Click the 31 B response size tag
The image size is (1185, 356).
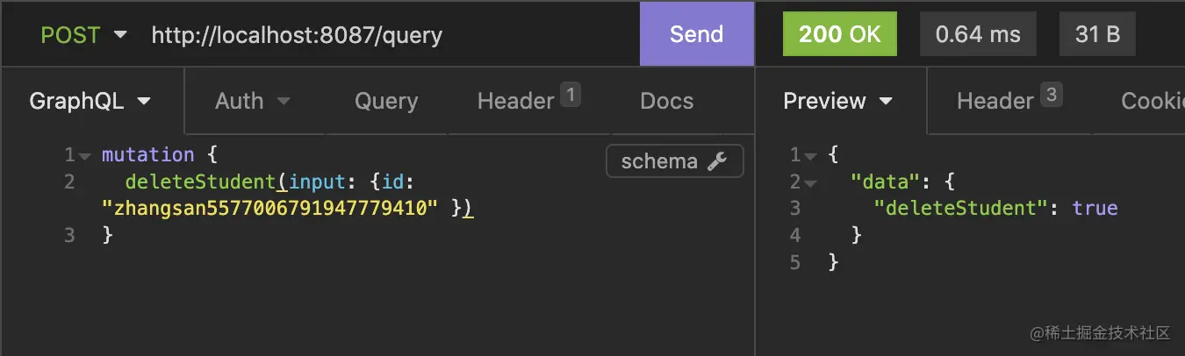(x=1097, y=34)
